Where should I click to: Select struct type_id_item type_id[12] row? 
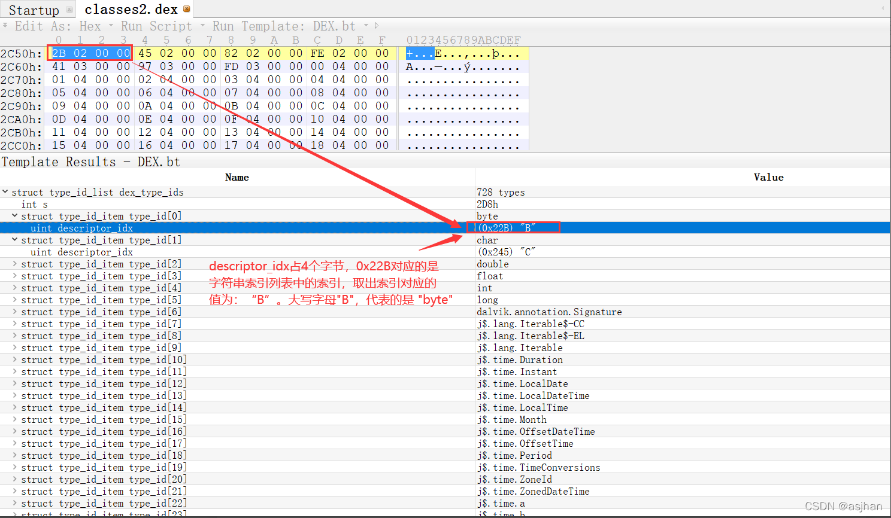click(x=445, y=383)
